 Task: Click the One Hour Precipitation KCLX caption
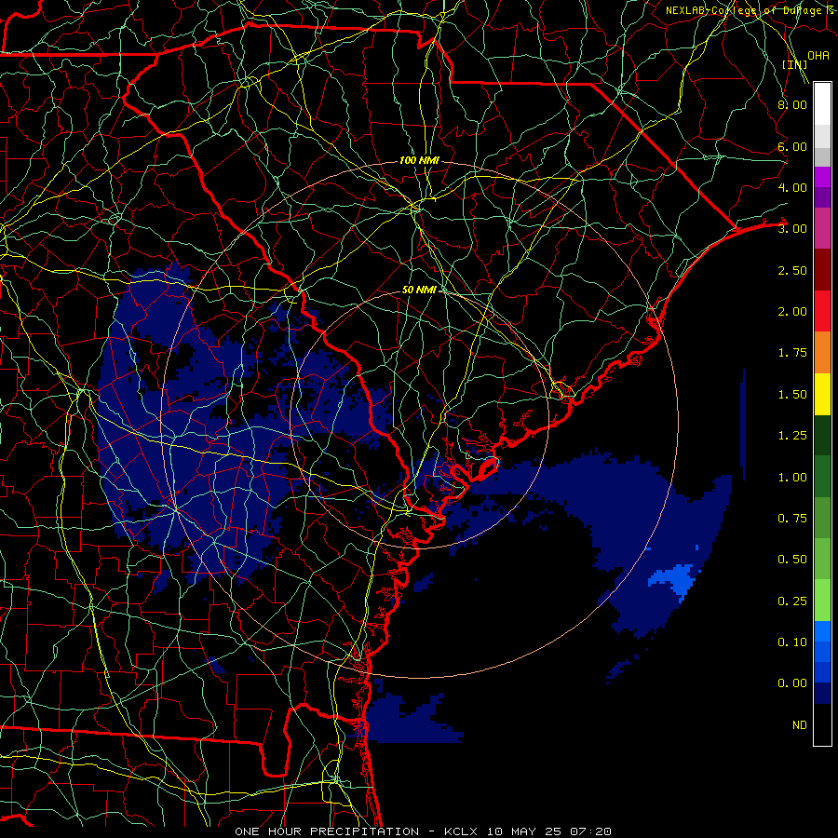pos(423,831)
